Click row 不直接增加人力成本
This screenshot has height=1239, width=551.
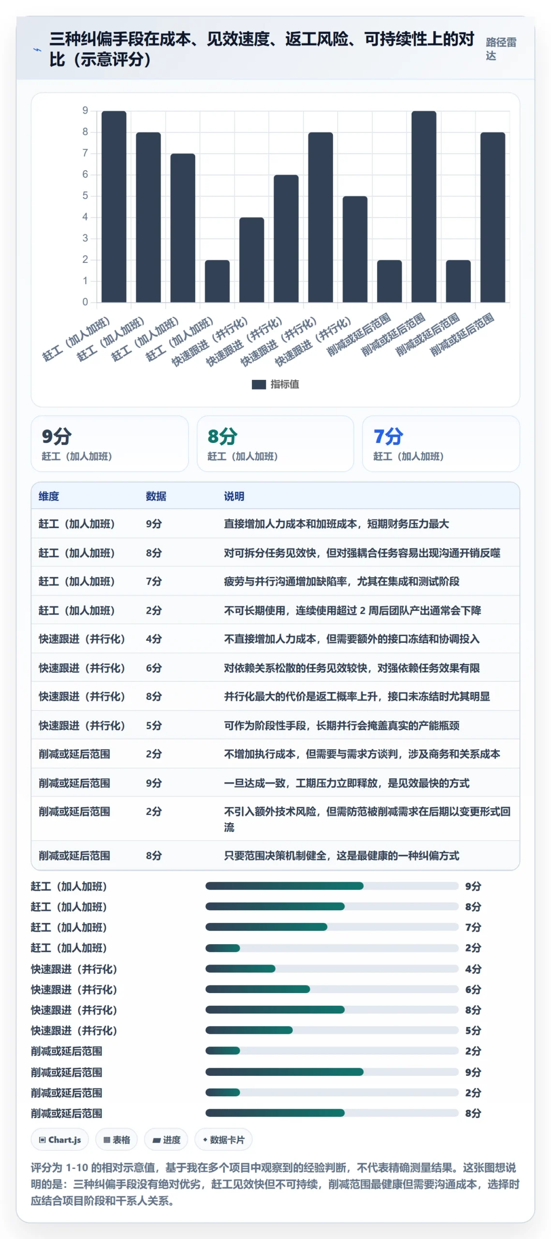(275, 639)
